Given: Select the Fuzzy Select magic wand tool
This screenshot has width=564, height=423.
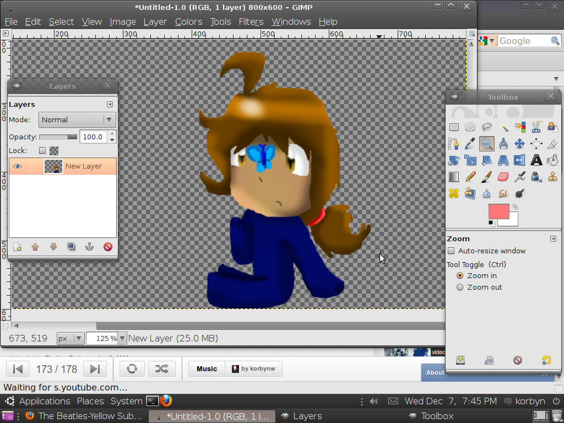Looking at the screenshot, I should point(503,127).
